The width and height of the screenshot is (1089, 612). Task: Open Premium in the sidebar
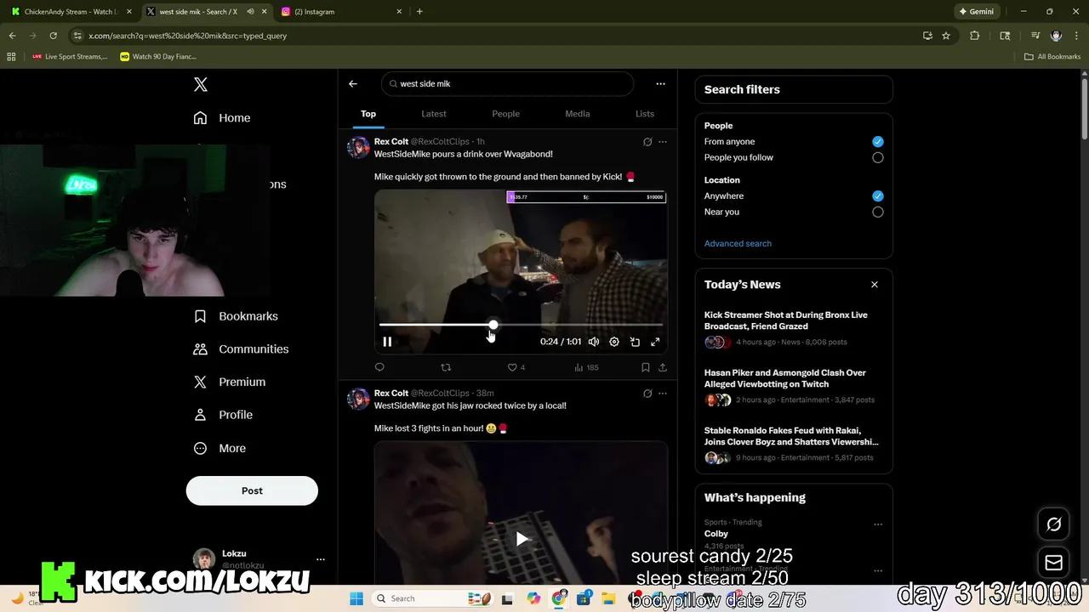point(230,382)
